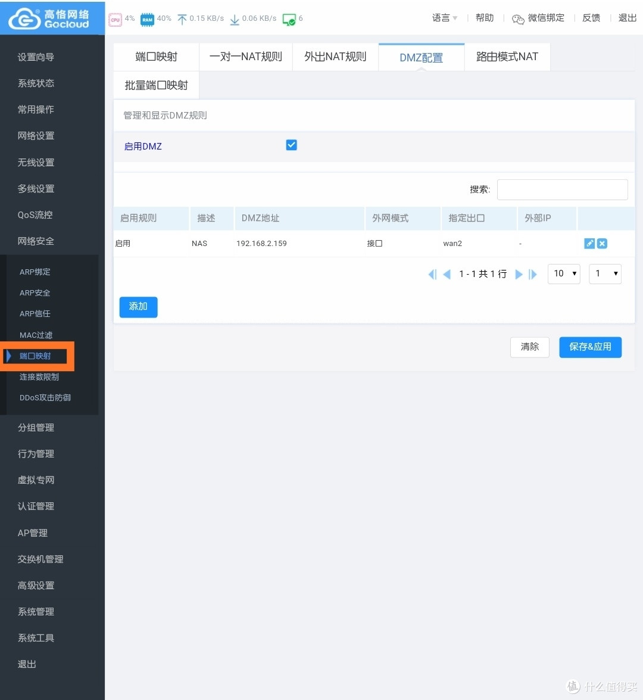Click the download speed arrow icon
The height and width of the screenshot is (700, 643).
coord(234,19)
